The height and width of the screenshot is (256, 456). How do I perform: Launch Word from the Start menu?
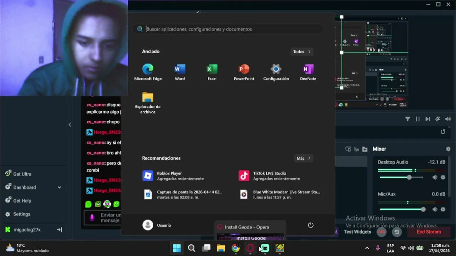(x=180, y=72)
